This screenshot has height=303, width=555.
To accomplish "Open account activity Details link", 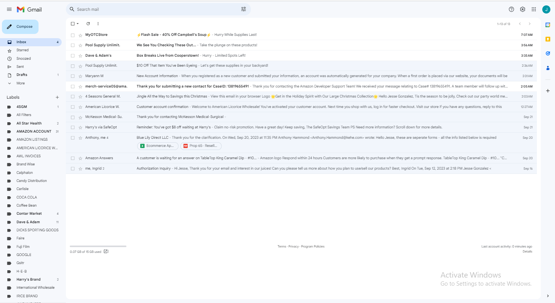I will 527,251.
